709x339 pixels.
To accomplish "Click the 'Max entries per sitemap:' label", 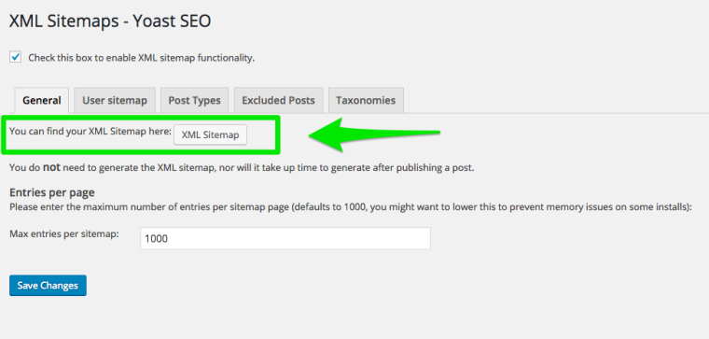I will (x=64, y=234).
